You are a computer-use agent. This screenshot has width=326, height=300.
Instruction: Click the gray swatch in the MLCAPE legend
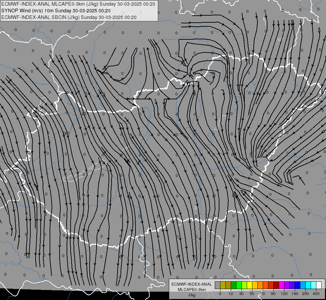point(218,285)
